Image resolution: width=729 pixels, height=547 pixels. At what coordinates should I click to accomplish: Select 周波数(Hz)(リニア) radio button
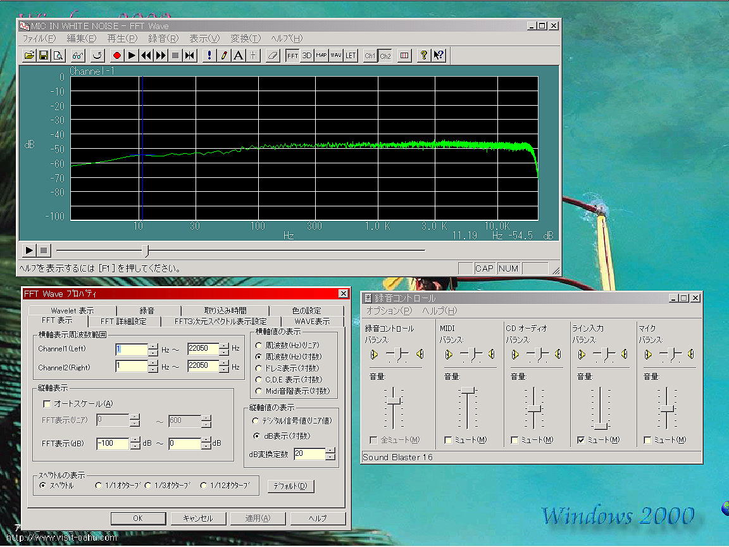tap(258, 346)
